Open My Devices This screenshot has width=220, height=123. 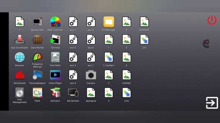pos(73,93)
